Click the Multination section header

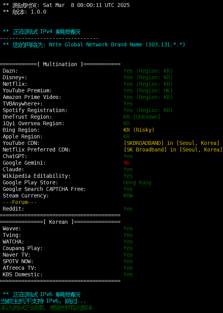point(60,64)
